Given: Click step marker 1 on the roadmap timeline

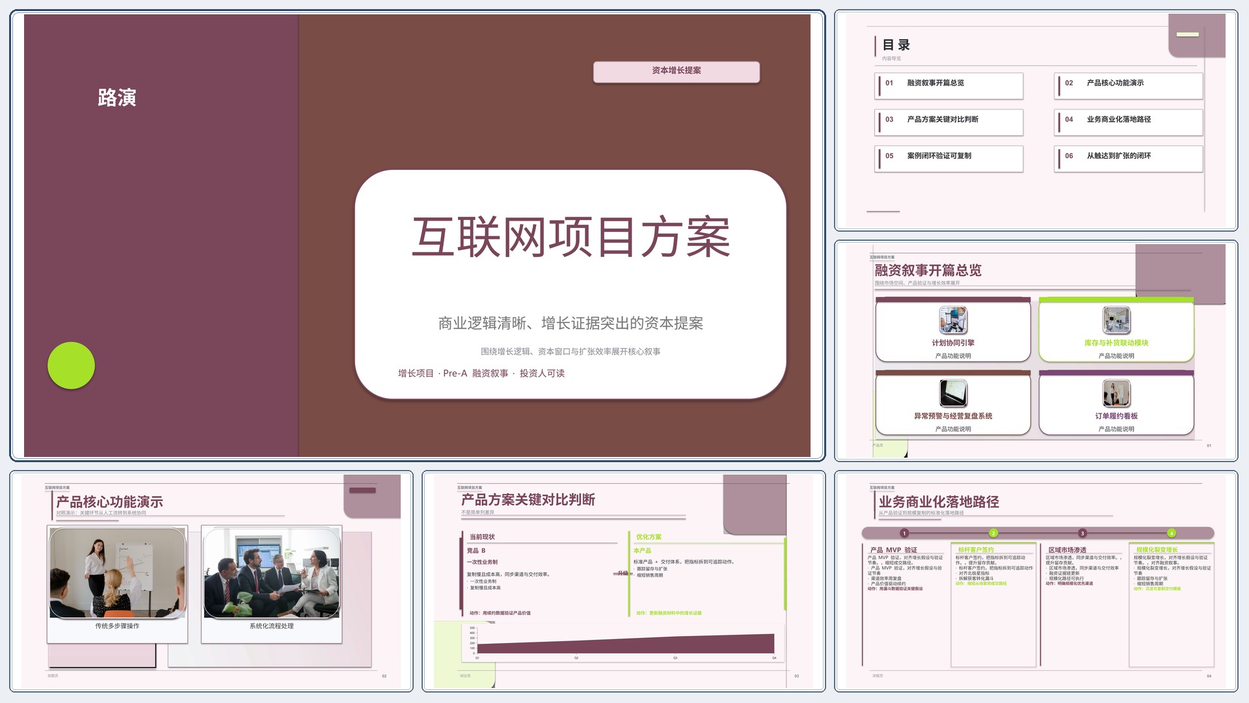Looking at the screenshot, I should pos(904,533).
